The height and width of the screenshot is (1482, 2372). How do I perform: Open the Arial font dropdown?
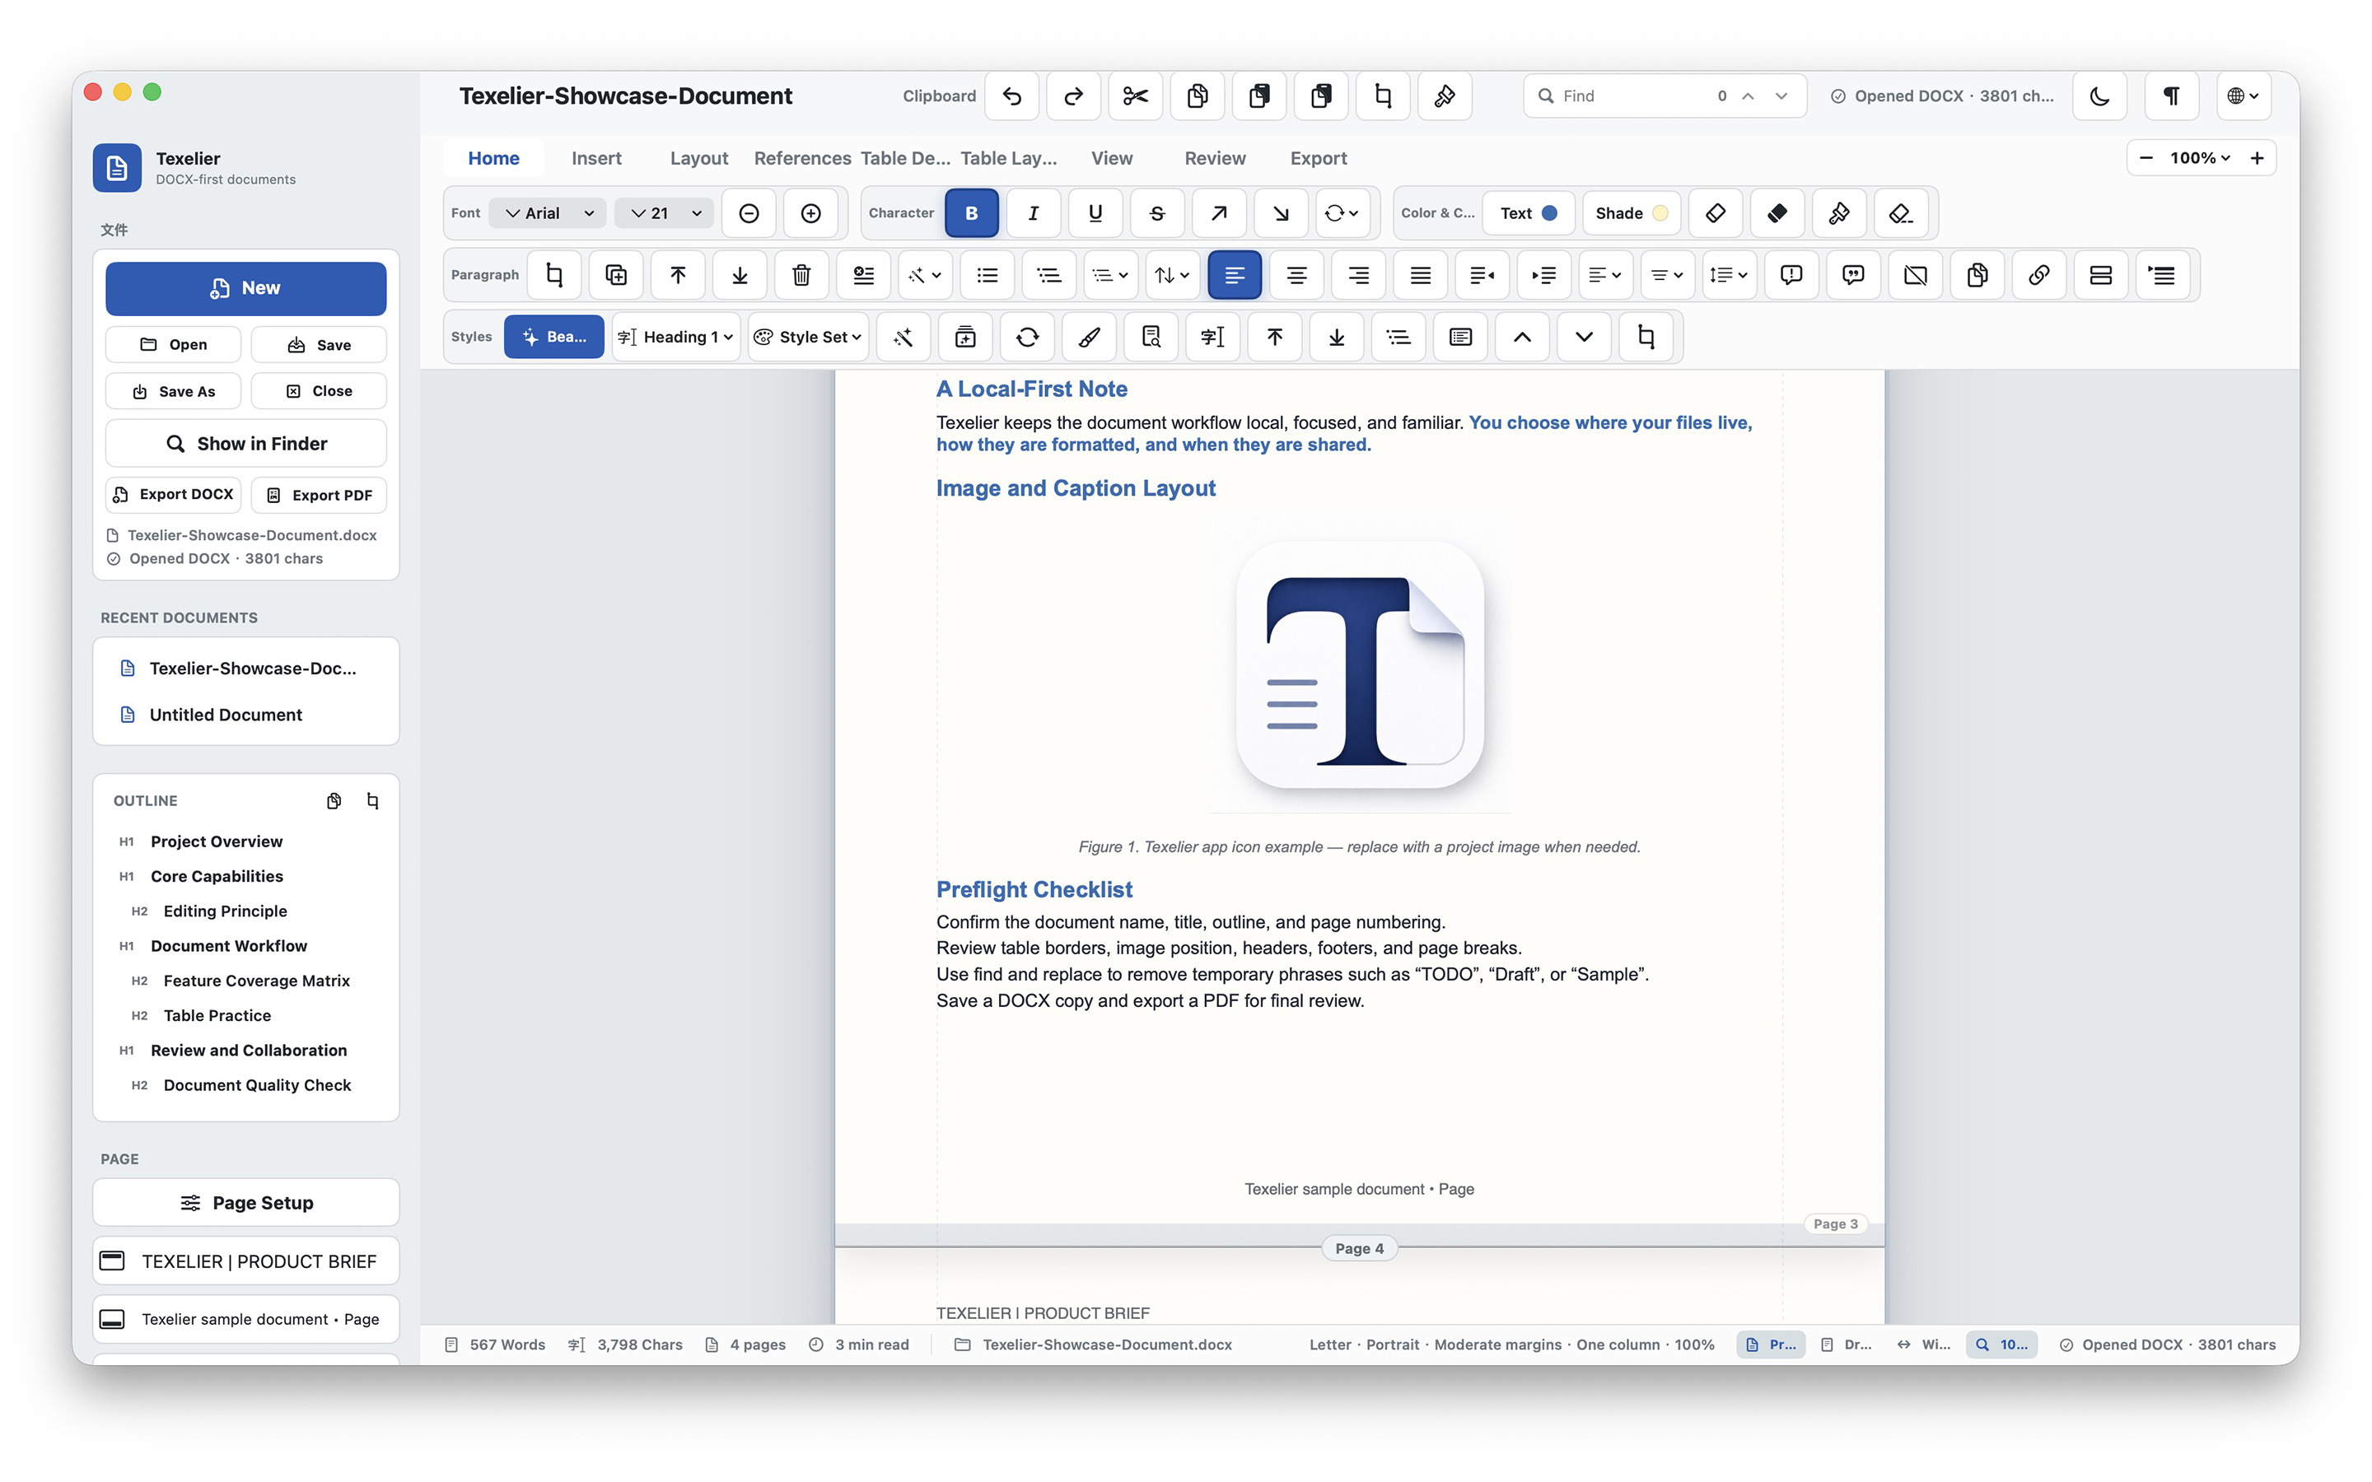coord(548,212)
